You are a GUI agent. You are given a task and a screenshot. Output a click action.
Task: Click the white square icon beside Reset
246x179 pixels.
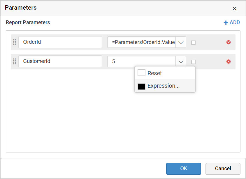[141, 73]
